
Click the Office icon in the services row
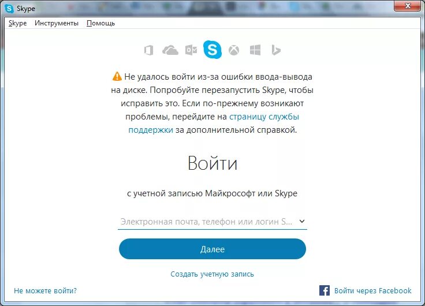tap(148, 50)
